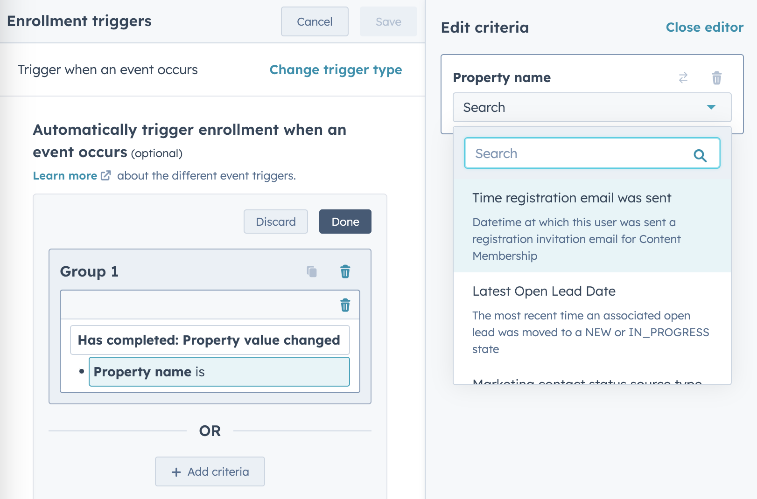757x499 pixels.
Task: Click Add criteria under the OR divider
Action: pos(210,471)
